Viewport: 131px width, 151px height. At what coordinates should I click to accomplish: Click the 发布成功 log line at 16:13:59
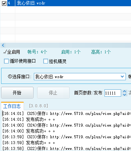29,143
